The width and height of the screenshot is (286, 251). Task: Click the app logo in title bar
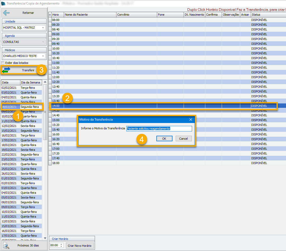[x=3, y=3]
